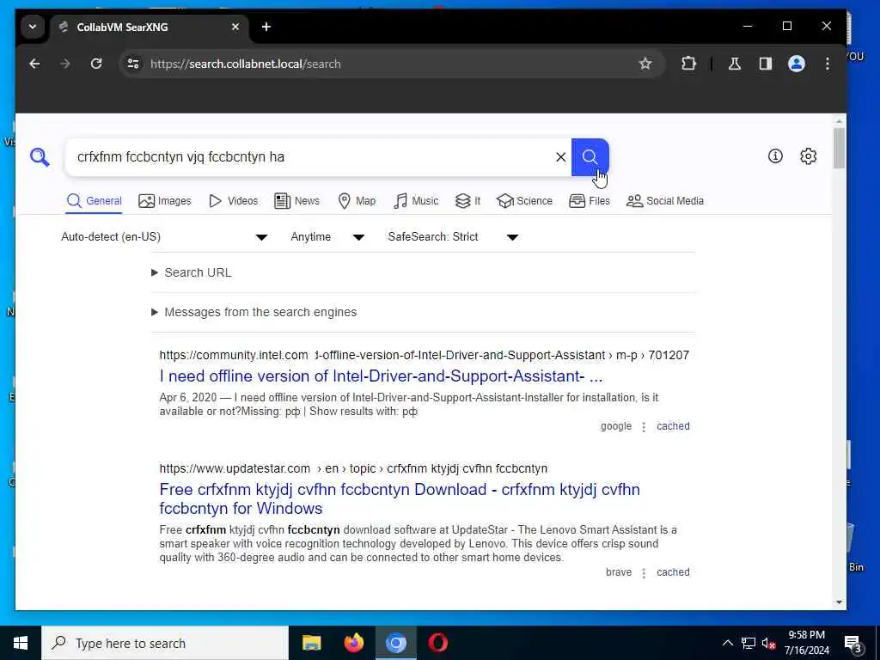
Task: Open site information icon in address bar
Action: coord(133,64)
